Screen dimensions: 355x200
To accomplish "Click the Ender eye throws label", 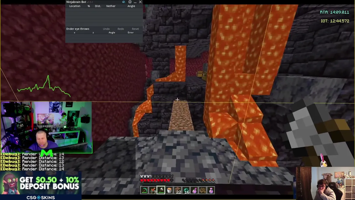I will 78,29.
